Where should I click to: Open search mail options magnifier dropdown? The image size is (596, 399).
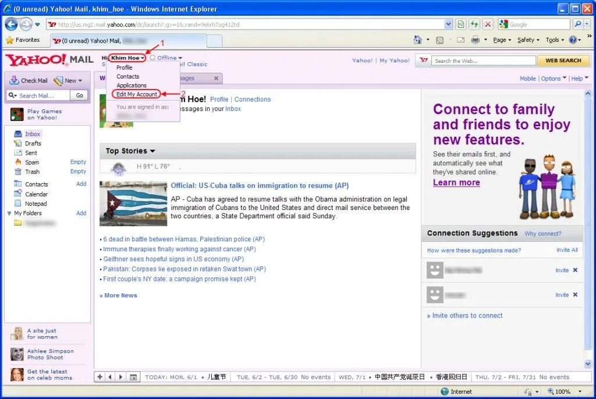click(13, 95)
